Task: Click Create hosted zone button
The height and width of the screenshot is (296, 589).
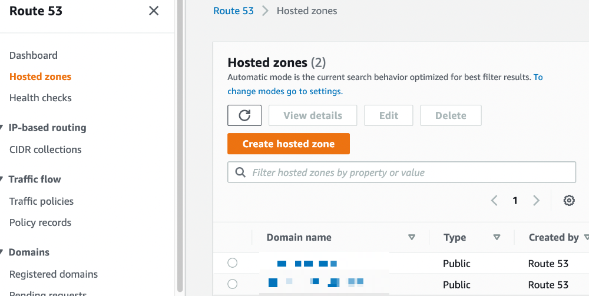Action: [x=289, y=144]
